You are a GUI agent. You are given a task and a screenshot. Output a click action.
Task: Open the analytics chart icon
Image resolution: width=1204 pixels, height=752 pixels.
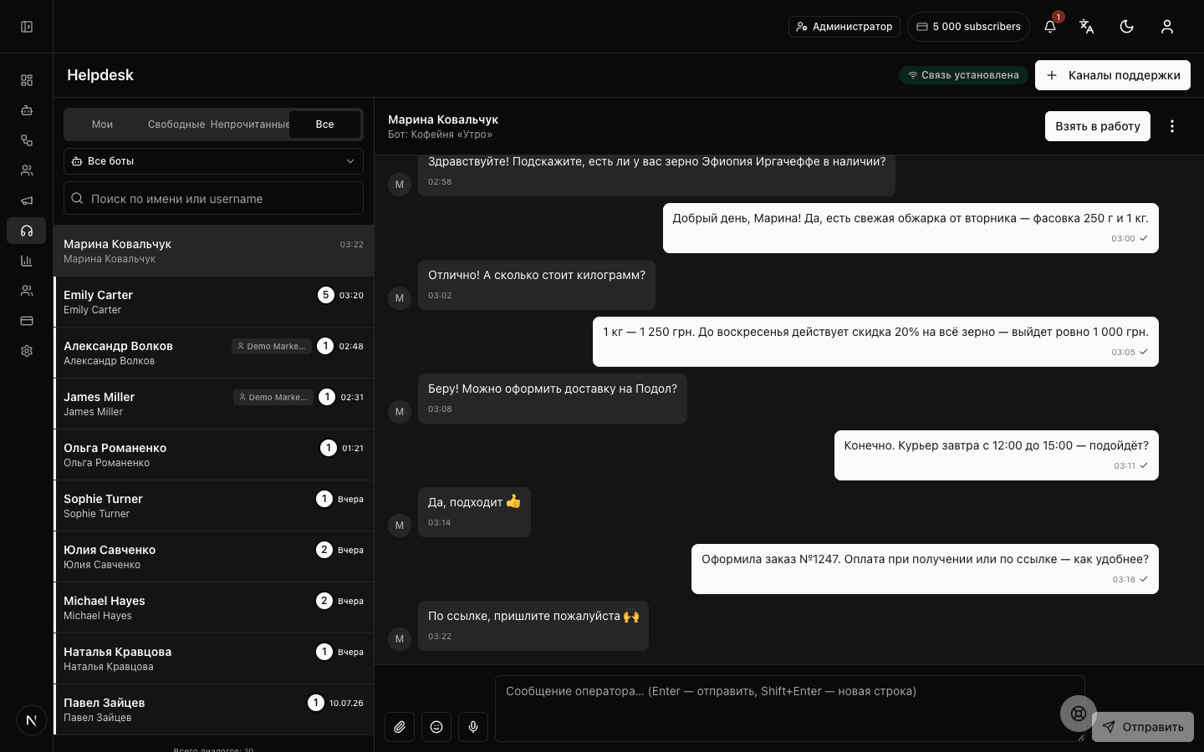[x=27, y=261]
